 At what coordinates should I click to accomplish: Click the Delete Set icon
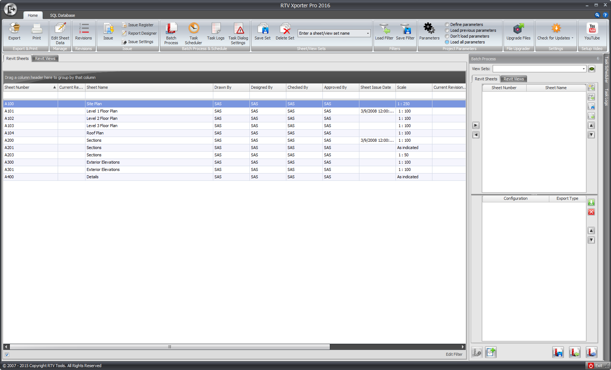285,33
